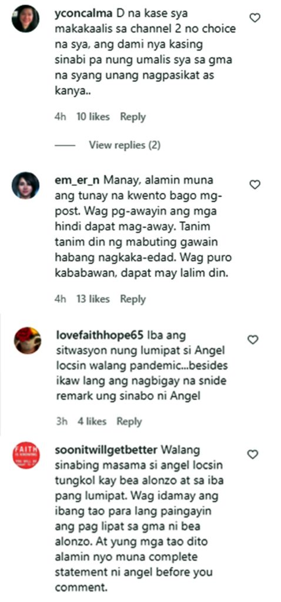Tap heart on lovefaithhope65's comment
281x602 pixels.
pyautogui.click(x=252, y=339)
